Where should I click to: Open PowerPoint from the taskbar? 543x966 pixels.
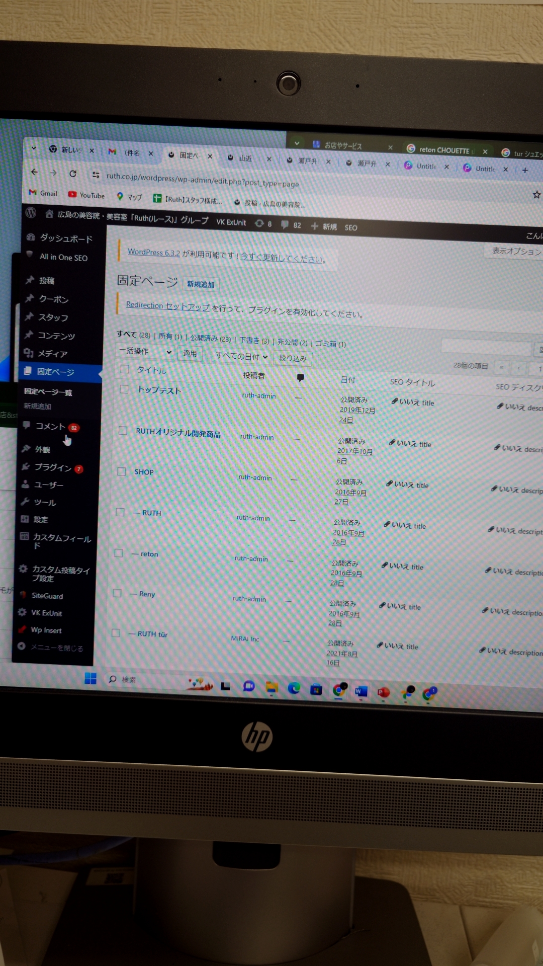384,692
